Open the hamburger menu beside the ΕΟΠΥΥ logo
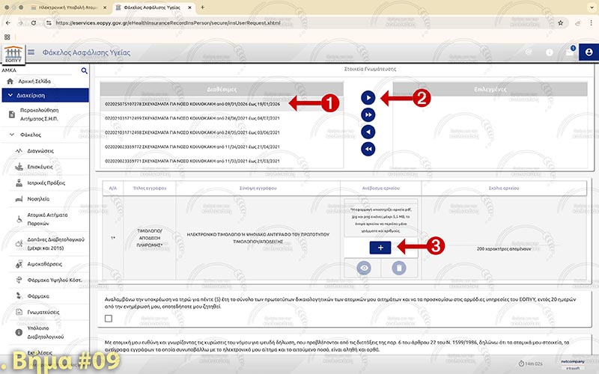Viewport: 599px width, 374px height. point(31,52)
